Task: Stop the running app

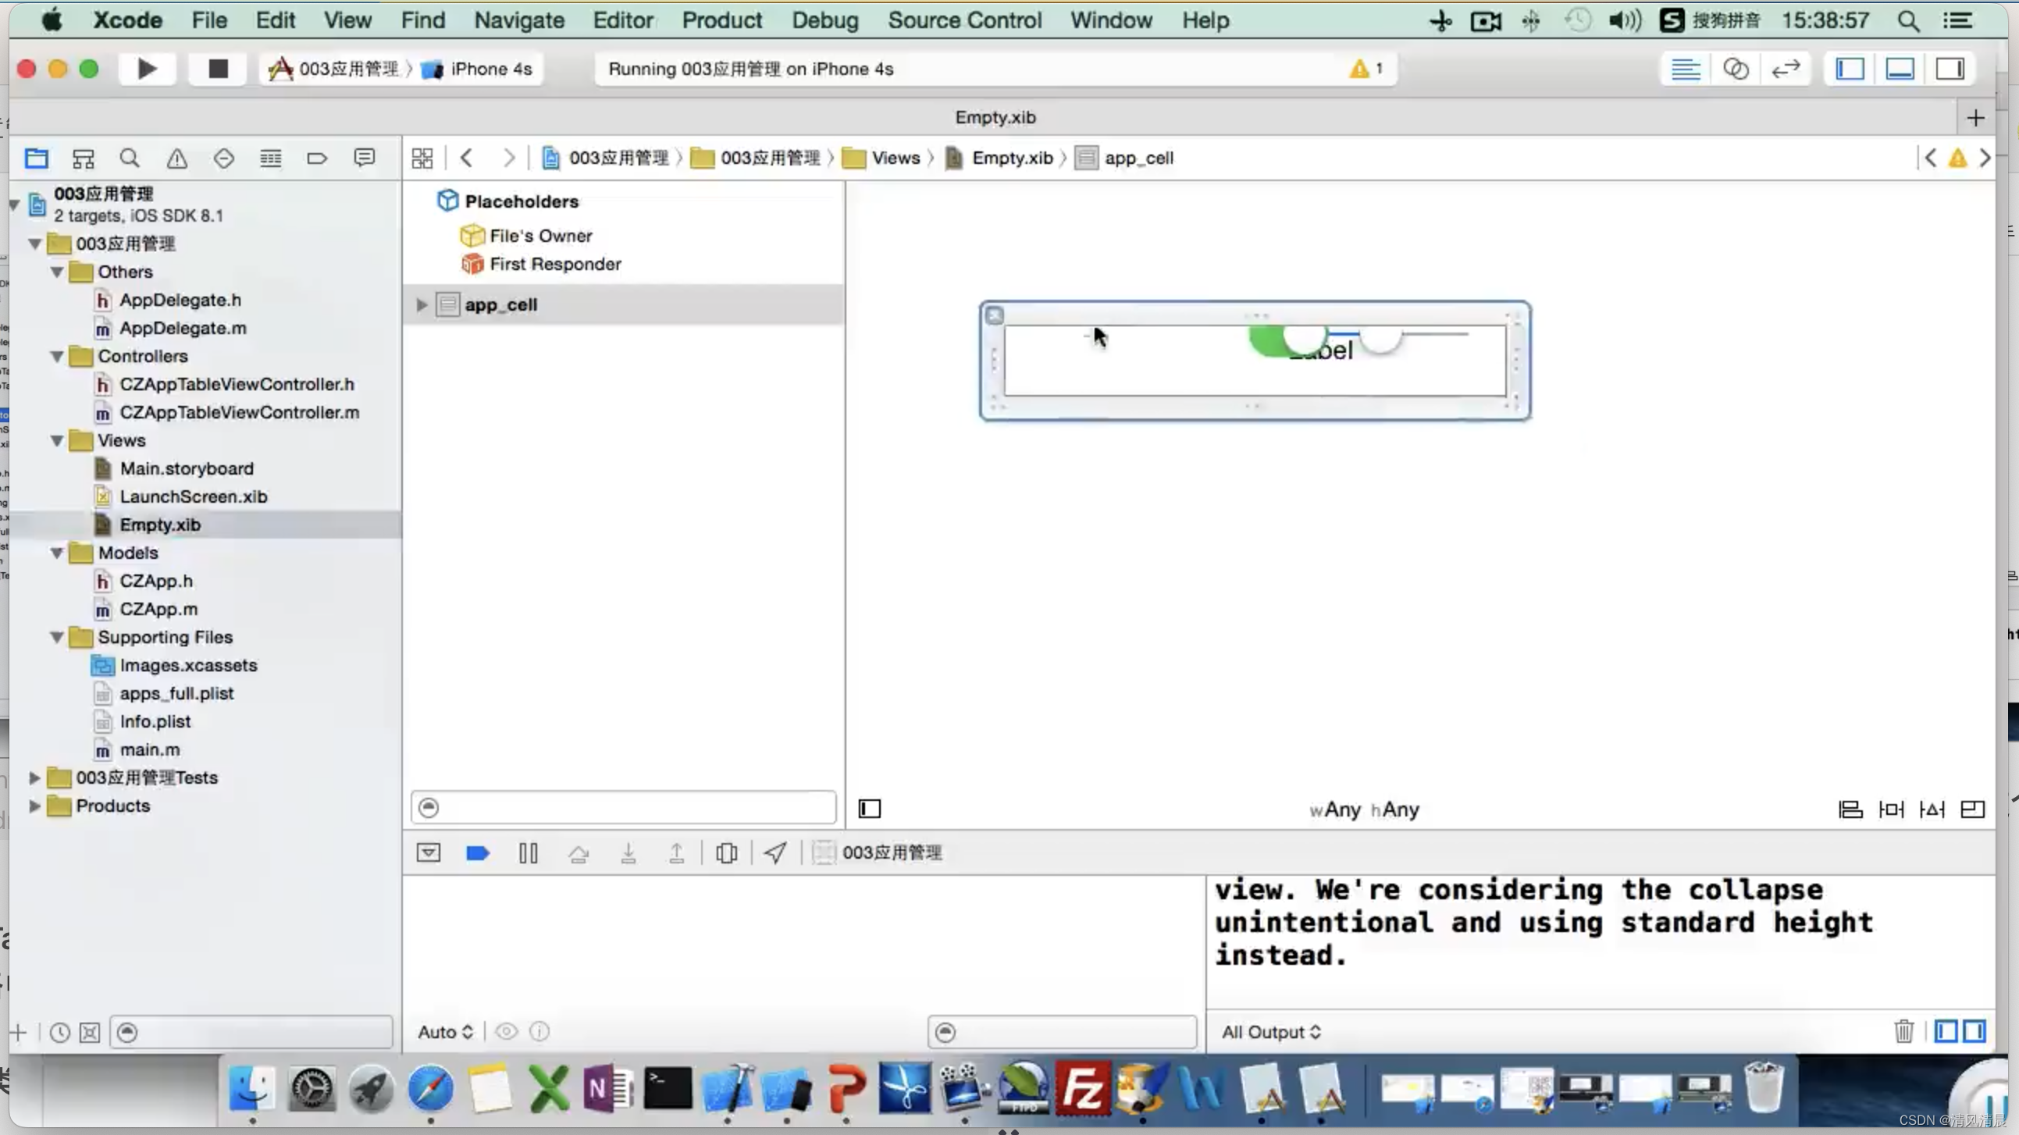Action: 218,69
